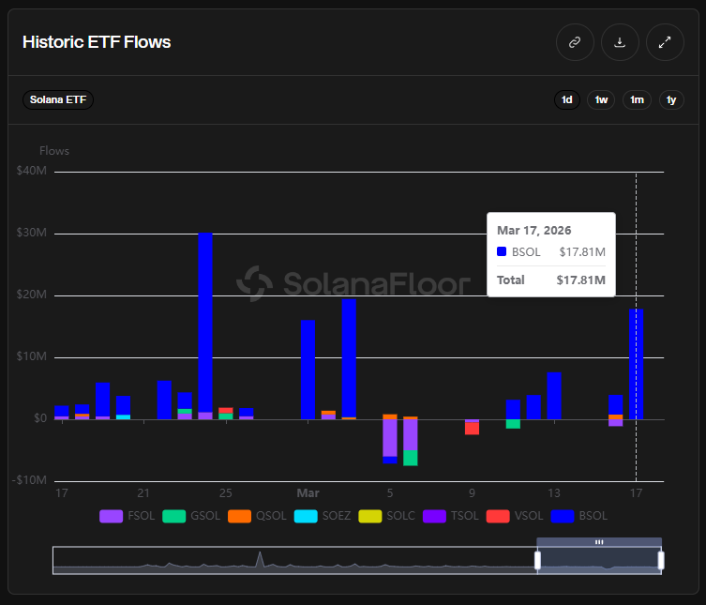Select the 1y time range
Image resolution: width=706 pixels, height=605 pixels.
(670, 99)
